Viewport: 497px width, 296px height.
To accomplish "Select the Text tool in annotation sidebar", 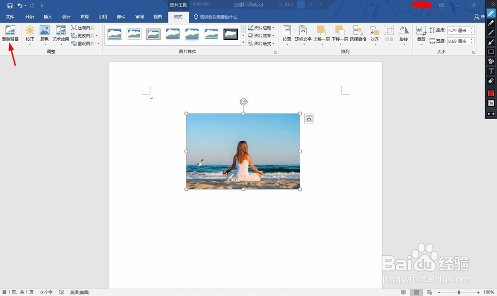I will [491, 71].
